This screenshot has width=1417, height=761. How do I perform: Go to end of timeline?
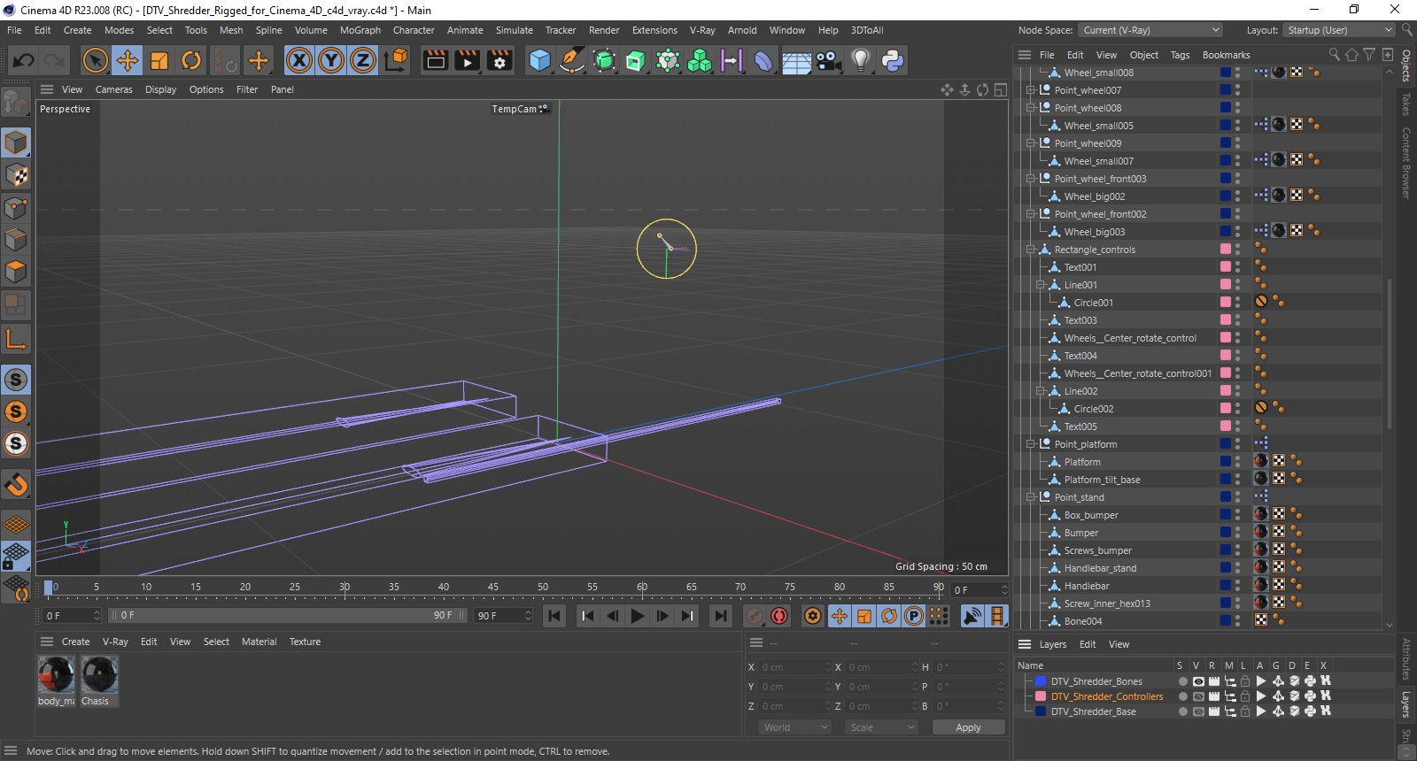pos(721,616)
